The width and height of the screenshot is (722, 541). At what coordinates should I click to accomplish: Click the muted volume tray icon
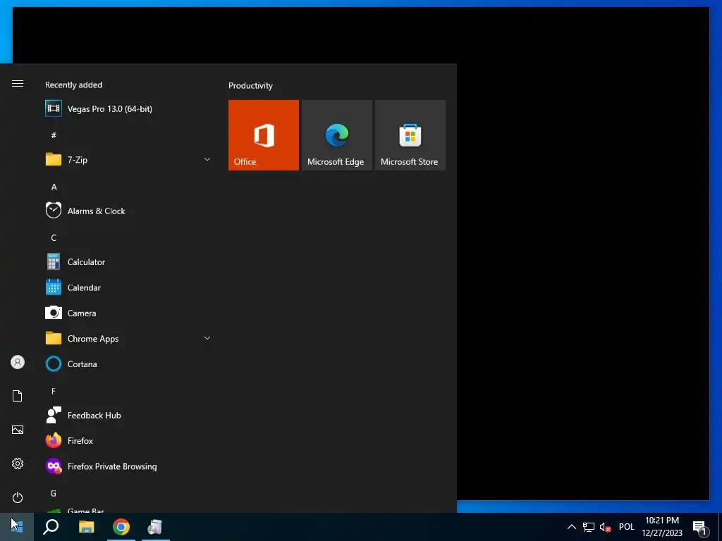pos(605,527)
